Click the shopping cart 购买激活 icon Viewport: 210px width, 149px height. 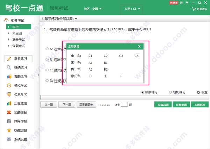[194, 9]
